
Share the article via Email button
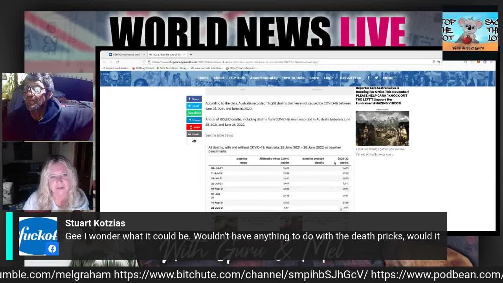194,134
